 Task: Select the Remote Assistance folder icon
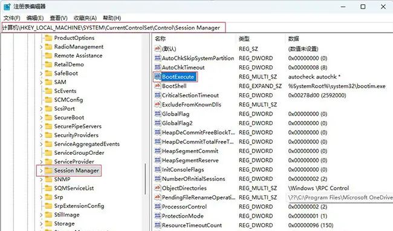[x=48, y=56]
